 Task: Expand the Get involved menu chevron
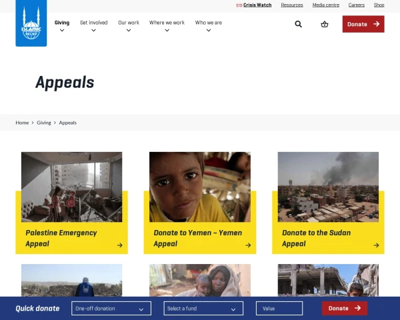tap(93, 31)
